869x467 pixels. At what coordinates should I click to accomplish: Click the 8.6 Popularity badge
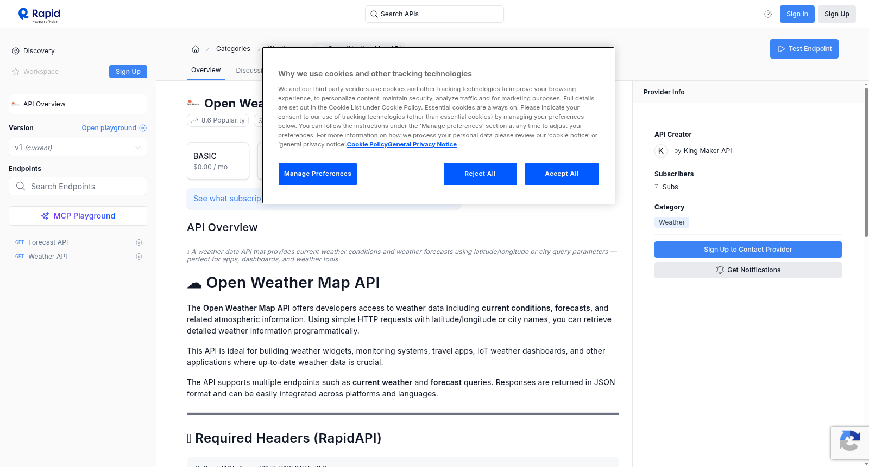[x=218, y=120]
